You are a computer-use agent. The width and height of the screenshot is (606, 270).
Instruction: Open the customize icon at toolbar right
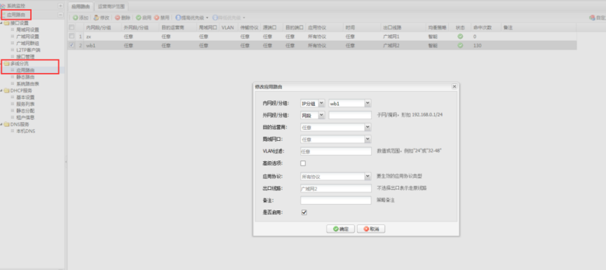click(592, 18)
